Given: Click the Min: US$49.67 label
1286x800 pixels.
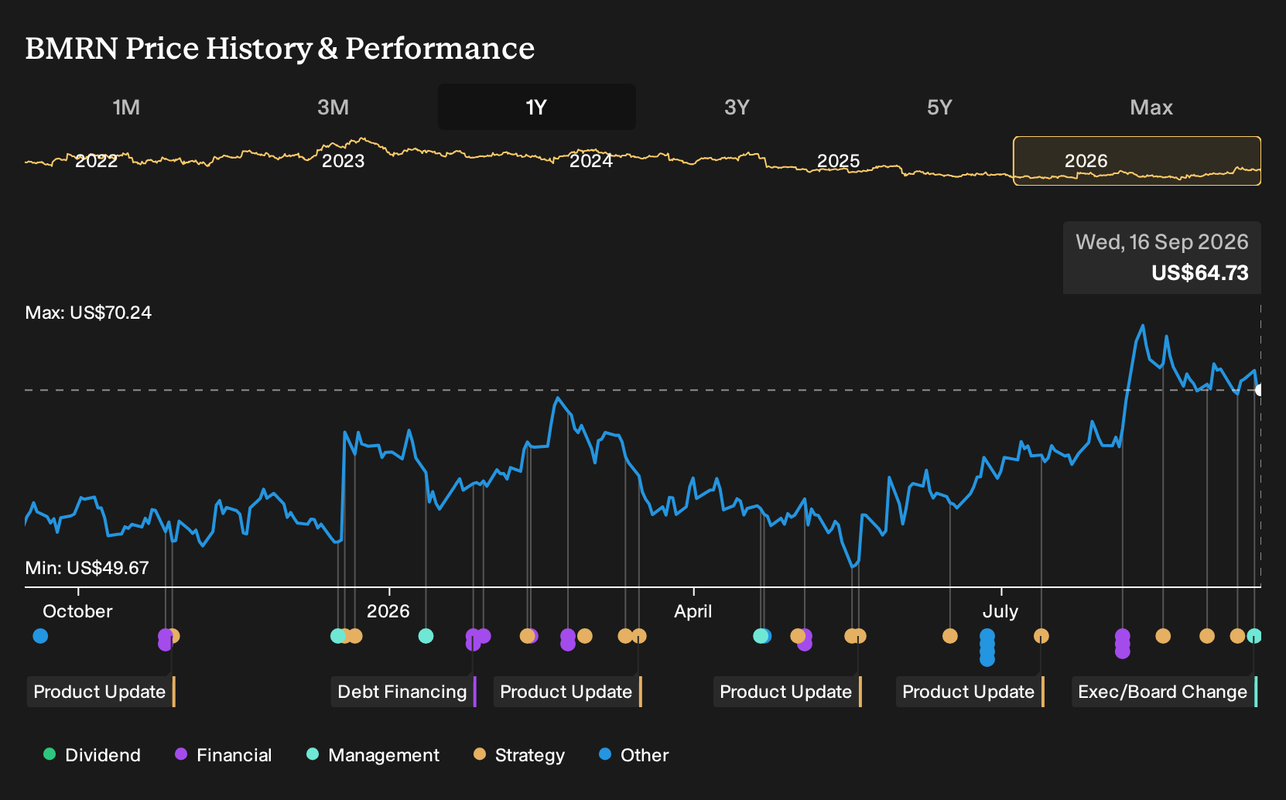Looking at the screenshot, I should tap(87, 568).
